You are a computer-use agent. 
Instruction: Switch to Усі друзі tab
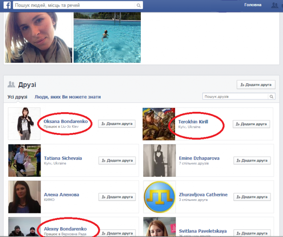point(17,97)
